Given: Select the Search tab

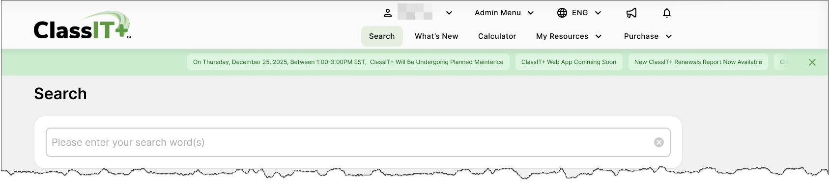Looking at the screenshot, I should [x=382, y=36].
